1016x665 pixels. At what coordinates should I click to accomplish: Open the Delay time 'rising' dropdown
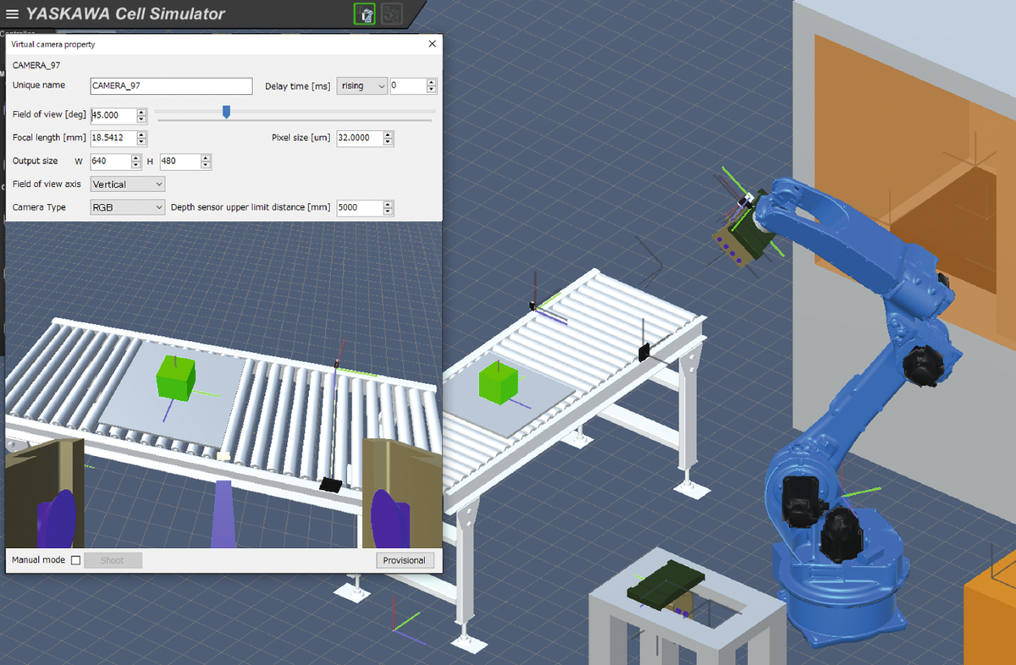tap(362, 85)
